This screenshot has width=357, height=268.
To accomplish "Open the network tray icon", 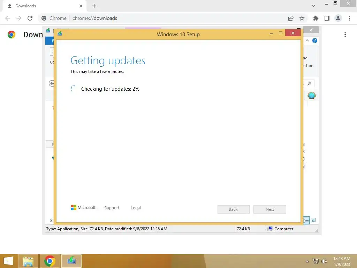I will tap(316, 261).
